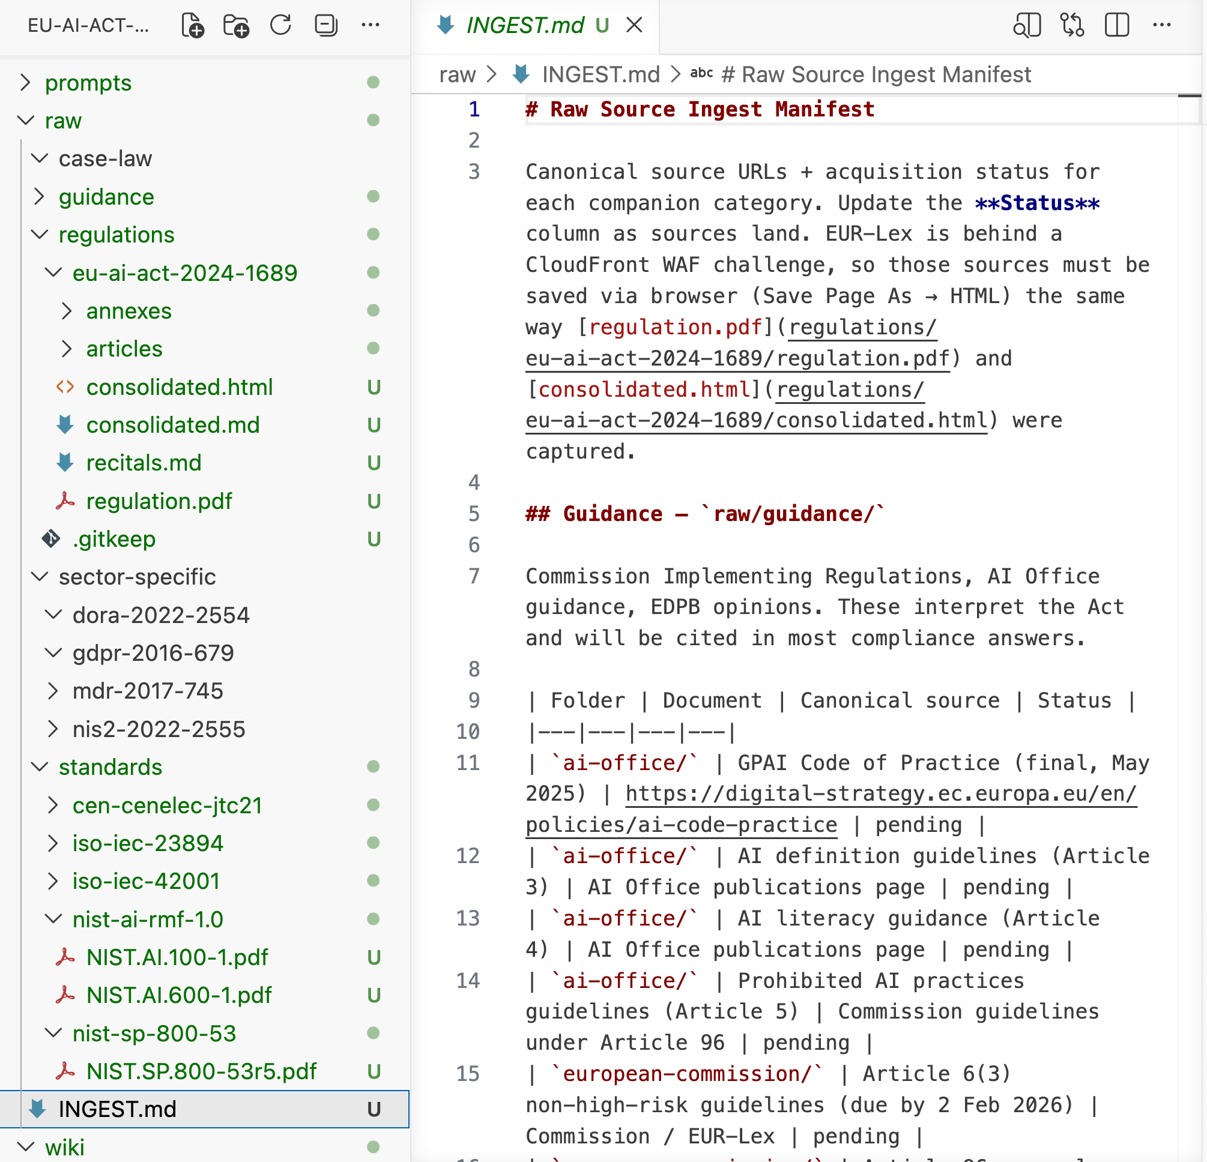Collapse the regulations folder
This screenshot has height=1162, width=1207.
point(116,235)
